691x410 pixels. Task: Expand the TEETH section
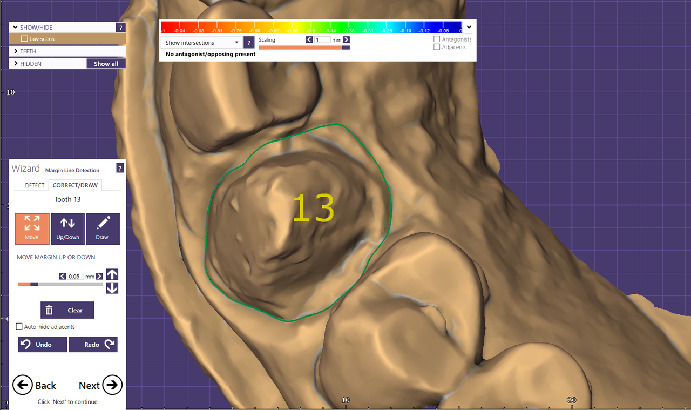pos(32,51)
